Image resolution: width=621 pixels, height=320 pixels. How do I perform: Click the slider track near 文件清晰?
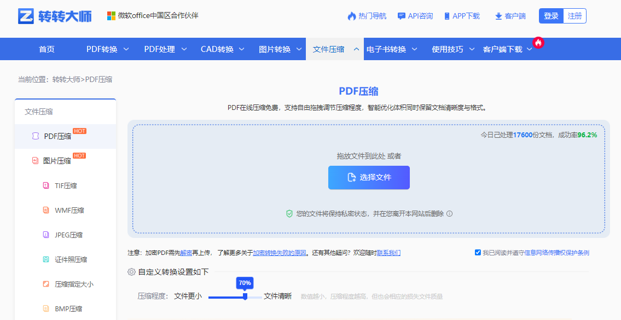255,297
